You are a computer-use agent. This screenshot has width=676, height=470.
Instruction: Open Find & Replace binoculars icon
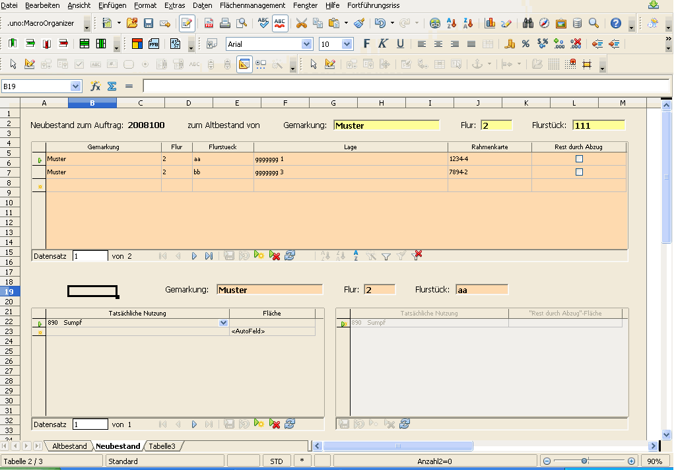pyautogui.click(x=527, y=23)
